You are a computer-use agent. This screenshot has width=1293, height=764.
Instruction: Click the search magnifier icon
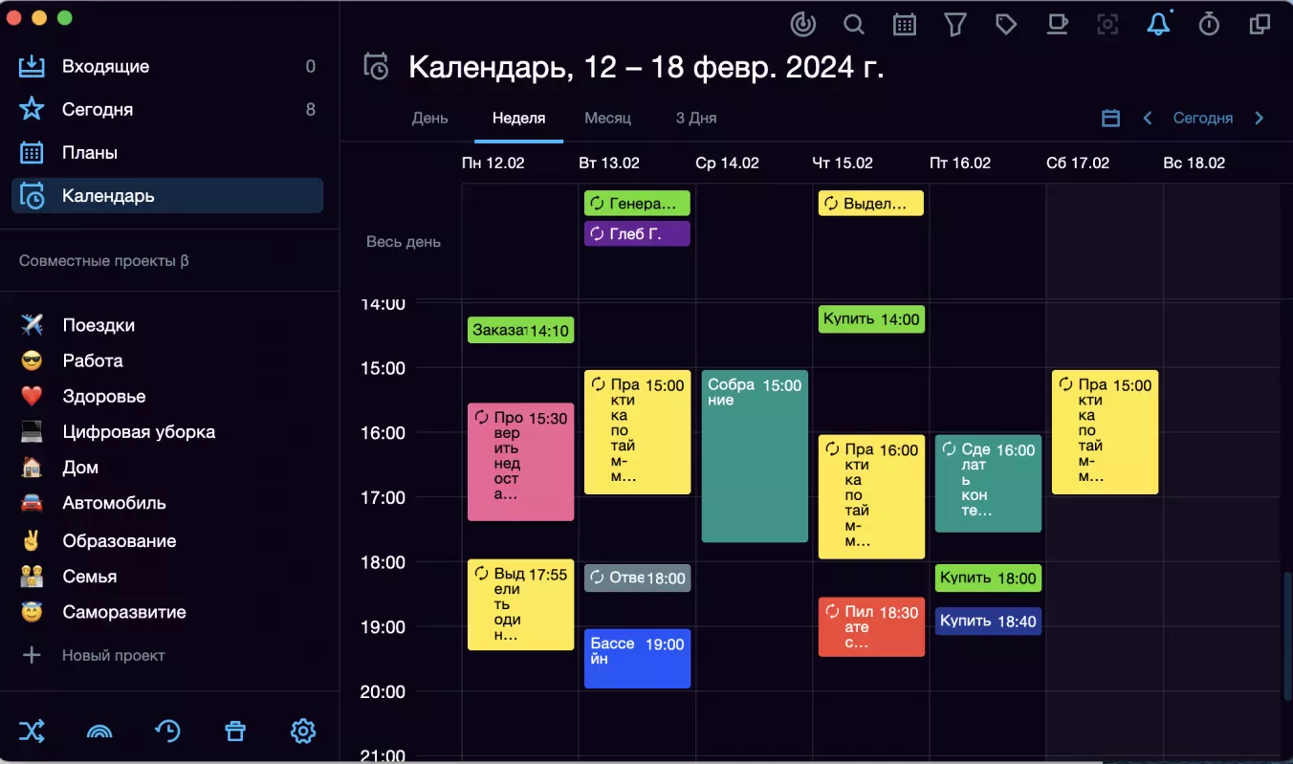[x=854, y=25]
